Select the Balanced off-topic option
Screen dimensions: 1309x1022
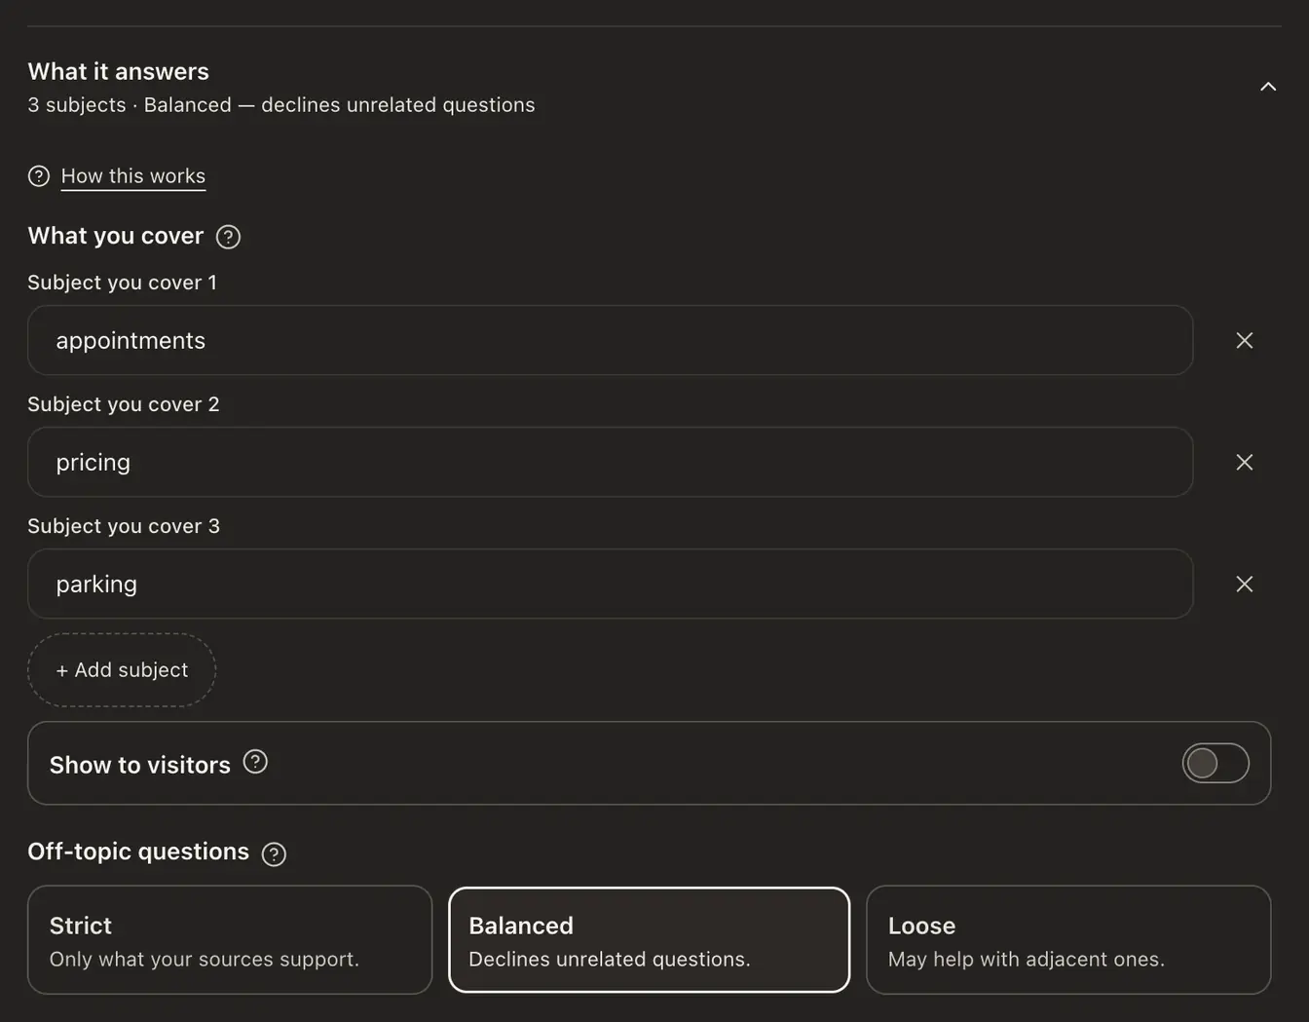(649, 940)
